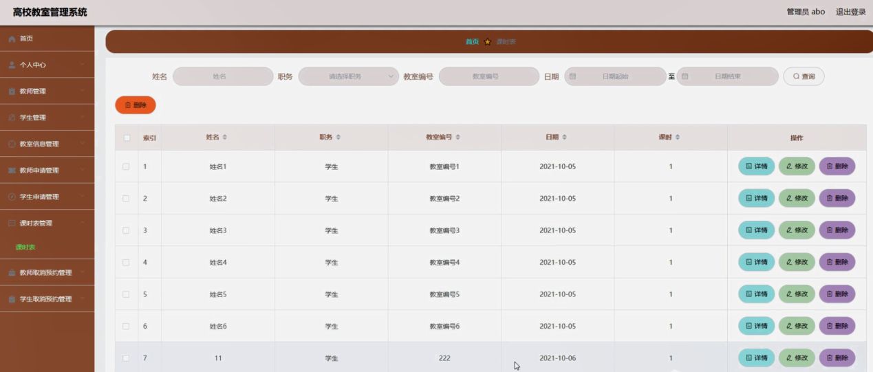This screenshot has height=372, width=873.
Task: Click purple 删除 for row 姓名6
Action: (x=837, y=326)
